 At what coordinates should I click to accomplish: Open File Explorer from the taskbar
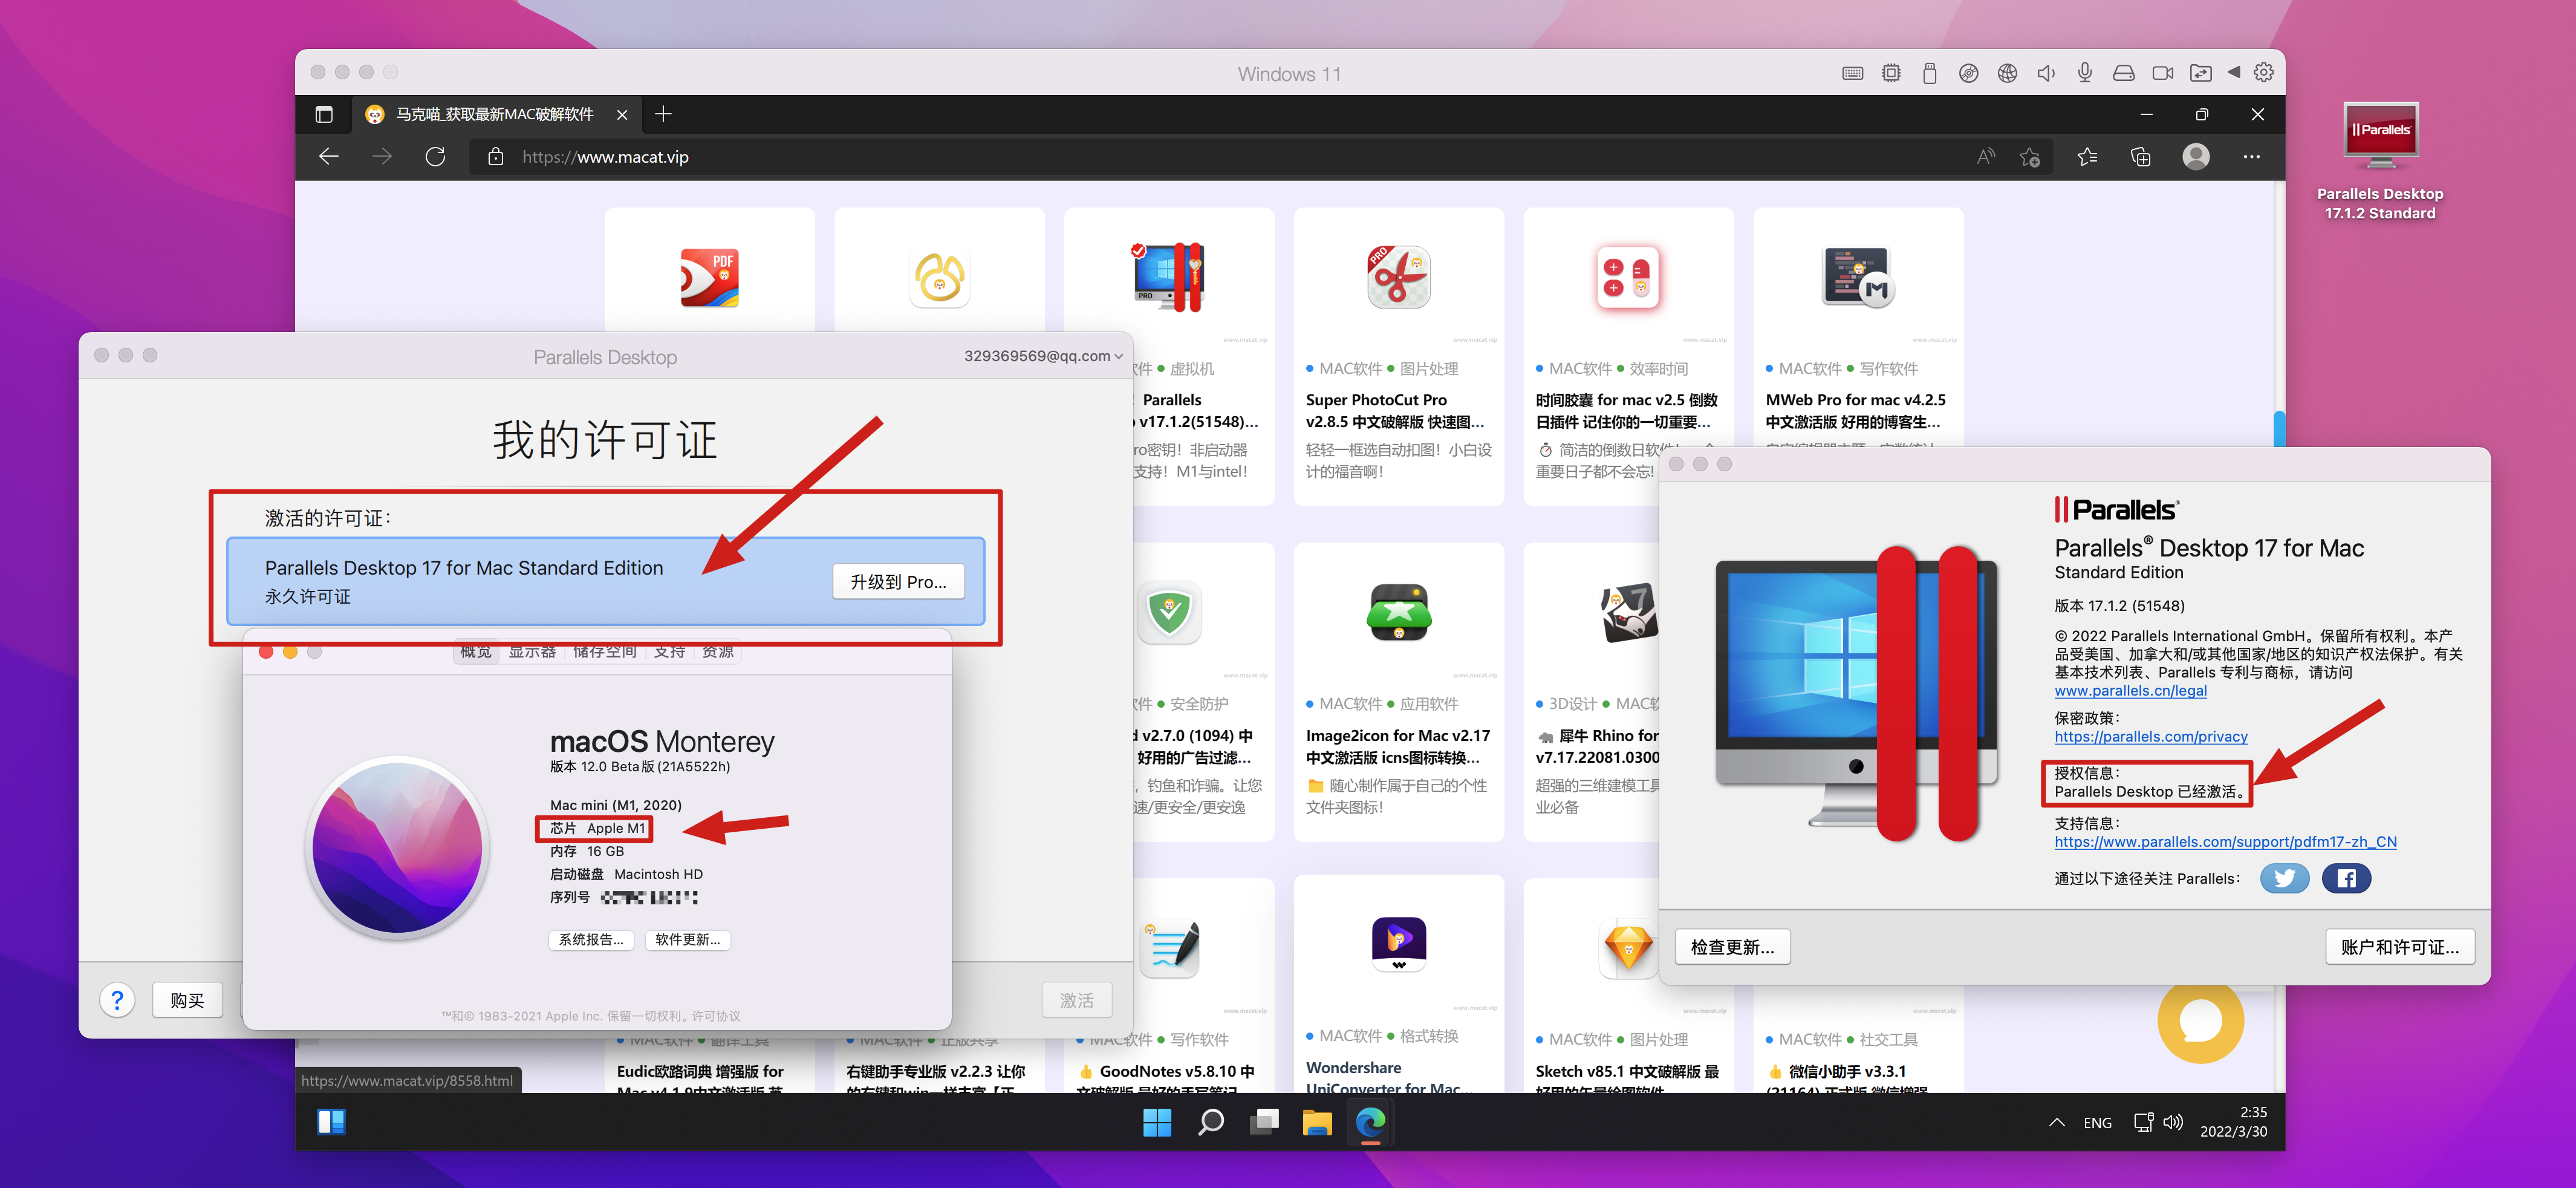coord(1317,1123)
